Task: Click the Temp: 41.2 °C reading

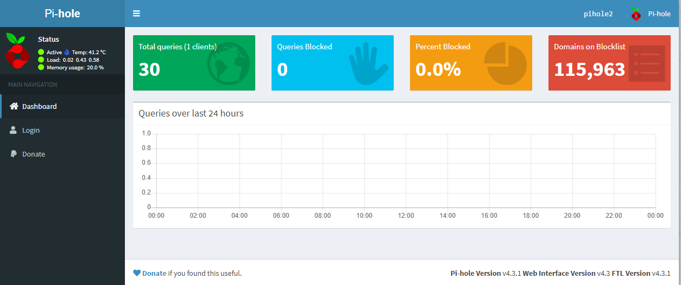Action: click(89, 52)
